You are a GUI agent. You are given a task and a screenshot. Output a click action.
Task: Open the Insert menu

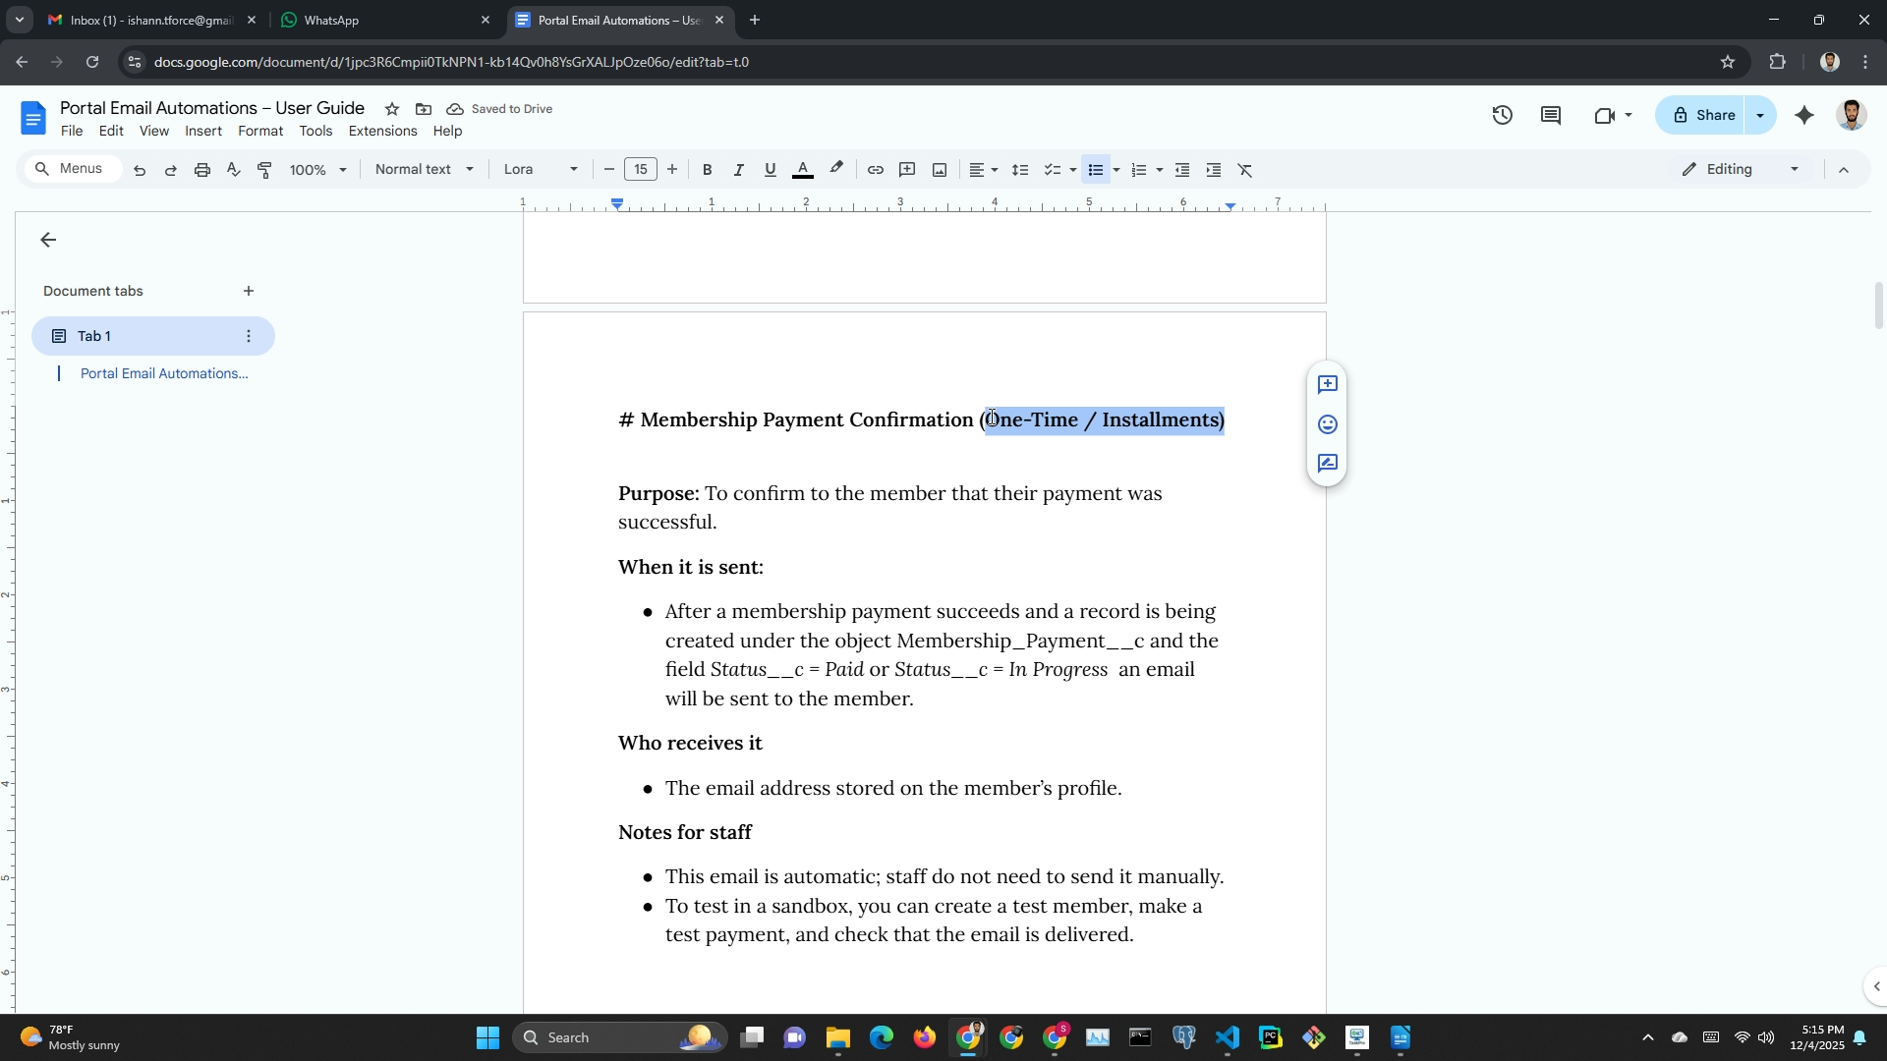pos(202,132)
